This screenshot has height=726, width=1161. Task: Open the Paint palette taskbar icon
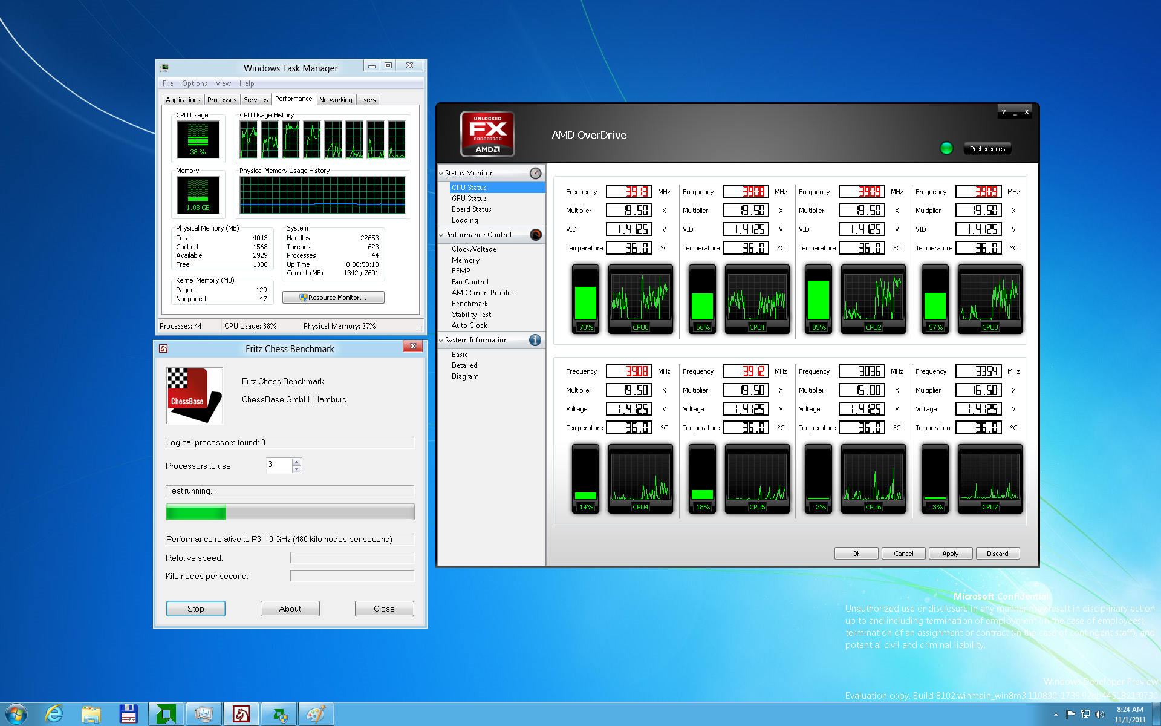pyautogui.click(x=316, y=714)
